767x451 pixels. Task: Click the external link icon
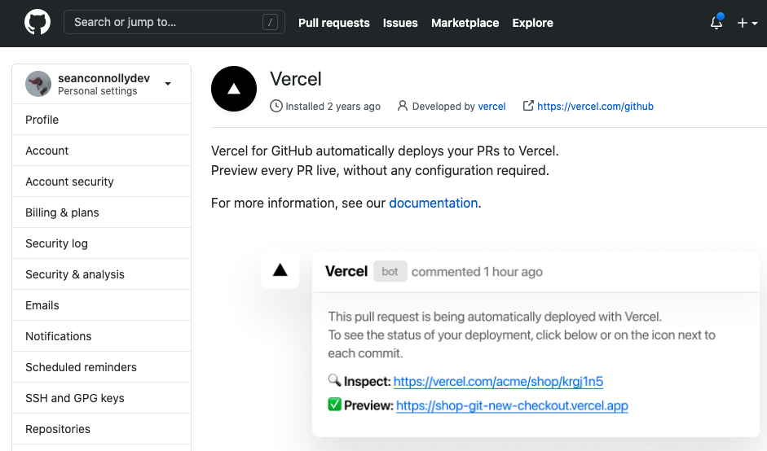(x=528, y=106)
